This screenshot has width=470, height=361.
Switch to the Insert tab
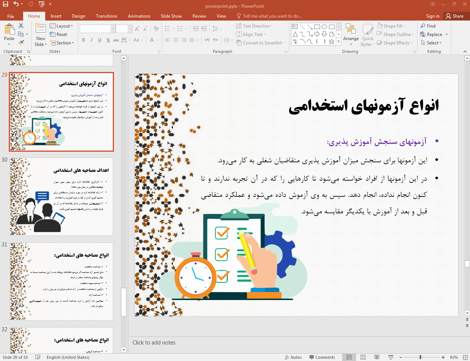coord(56,16)
